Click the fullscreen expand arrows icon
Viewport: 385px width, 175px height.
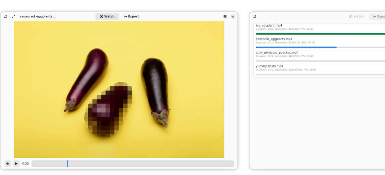(x=14, y=16)
